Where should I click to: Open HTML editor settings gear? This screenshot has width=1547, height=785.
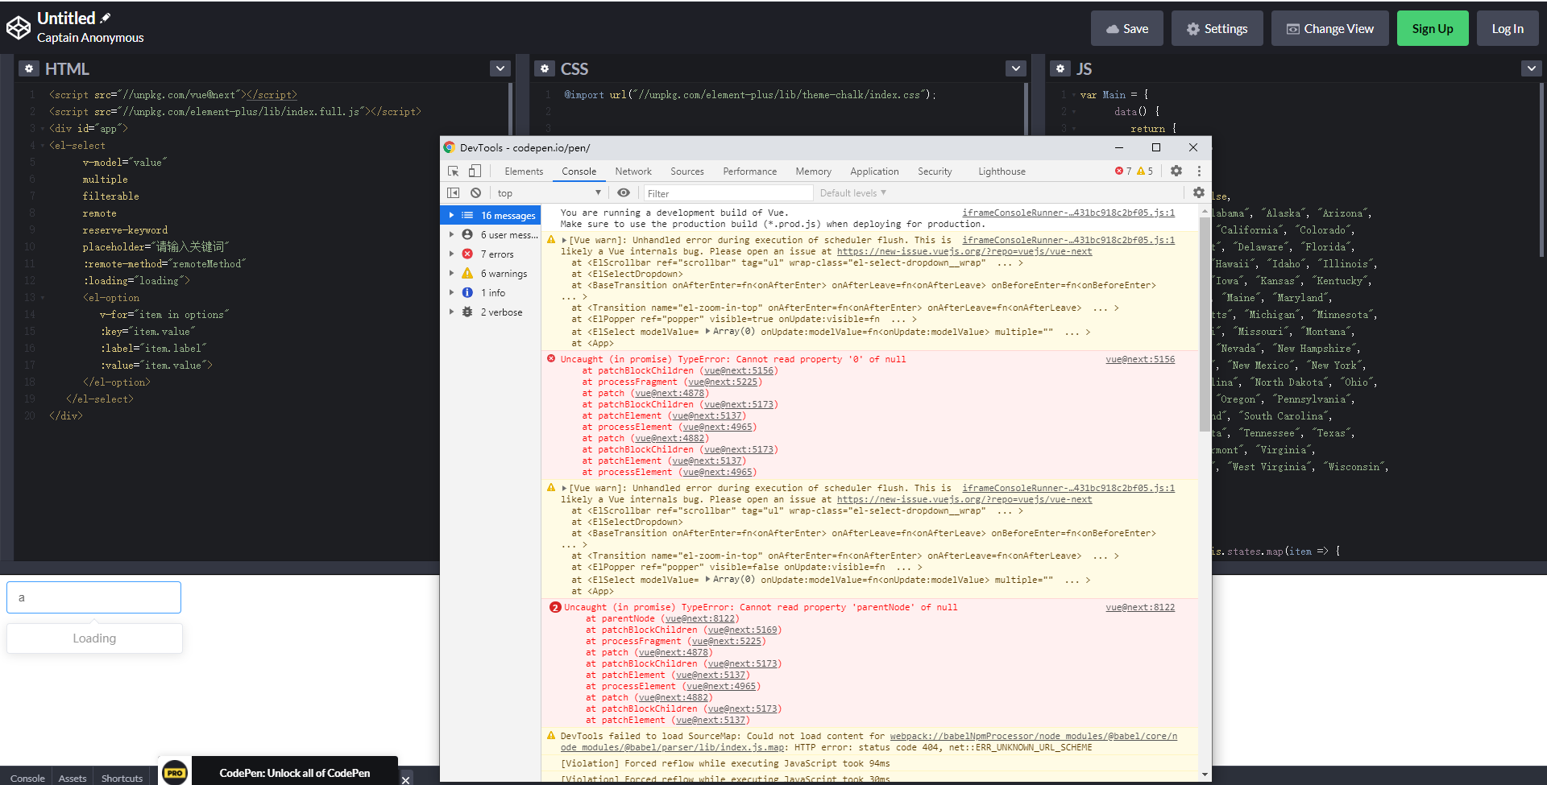29,68
